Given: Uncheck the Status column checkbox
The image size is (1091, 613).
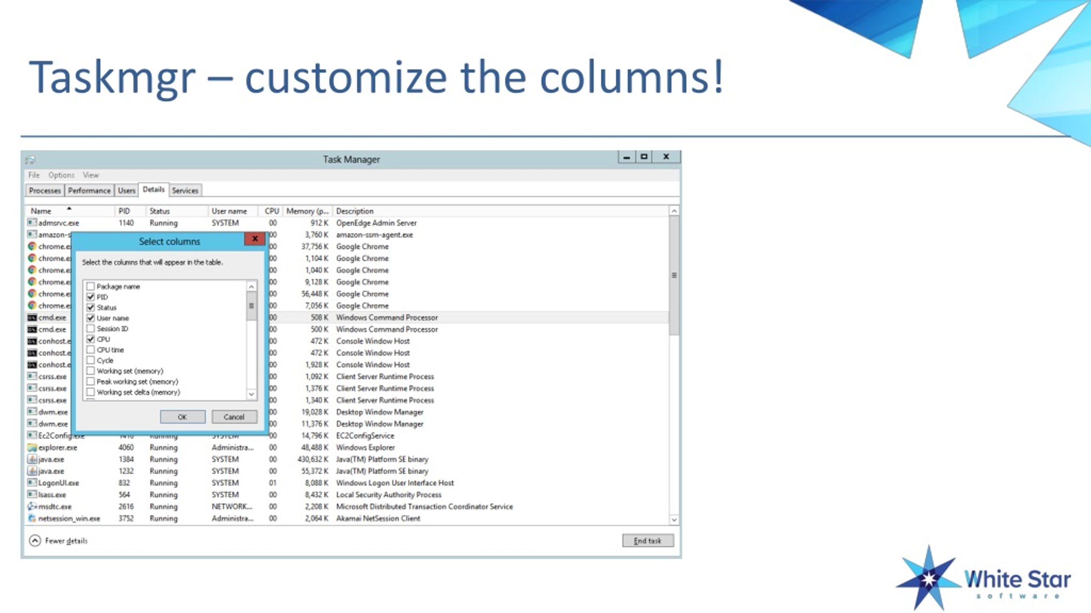Looking at the screenshot, I should click(90, 307).
